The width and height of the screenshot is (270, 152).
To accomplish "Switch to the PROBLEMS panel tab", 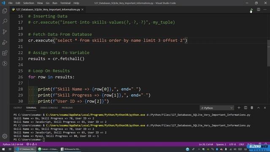I will point(67,108).
